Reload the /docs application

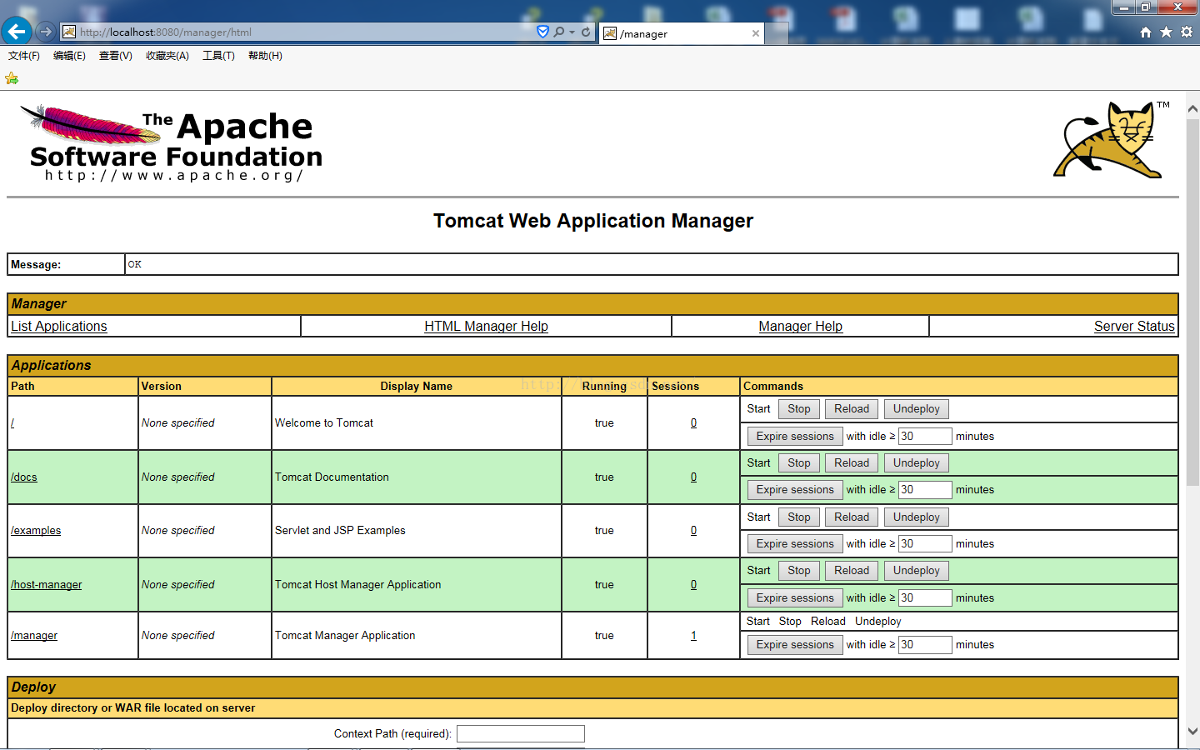point(852,463)
